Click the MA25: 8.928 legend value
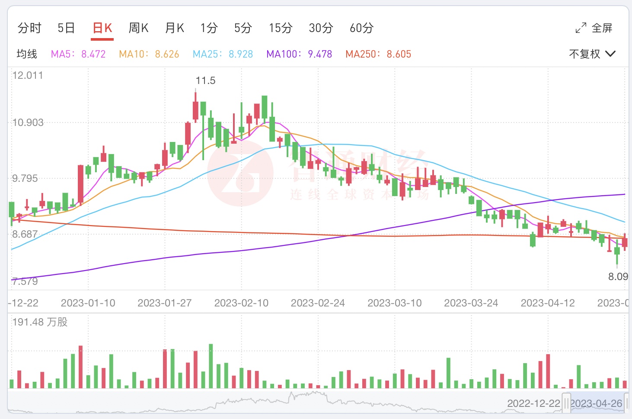 (x=223, y=54)
